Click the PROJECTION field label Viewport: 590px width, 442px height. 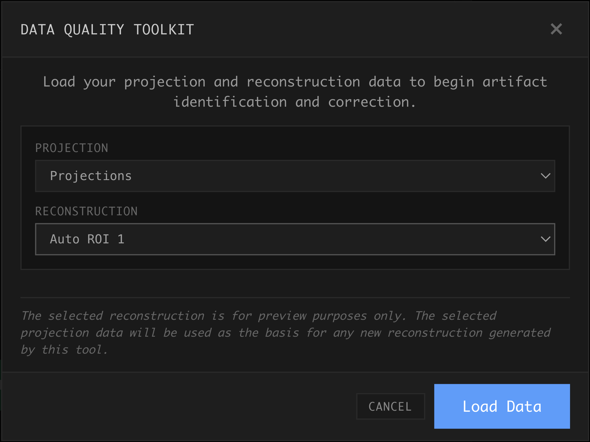coord(72,148)
